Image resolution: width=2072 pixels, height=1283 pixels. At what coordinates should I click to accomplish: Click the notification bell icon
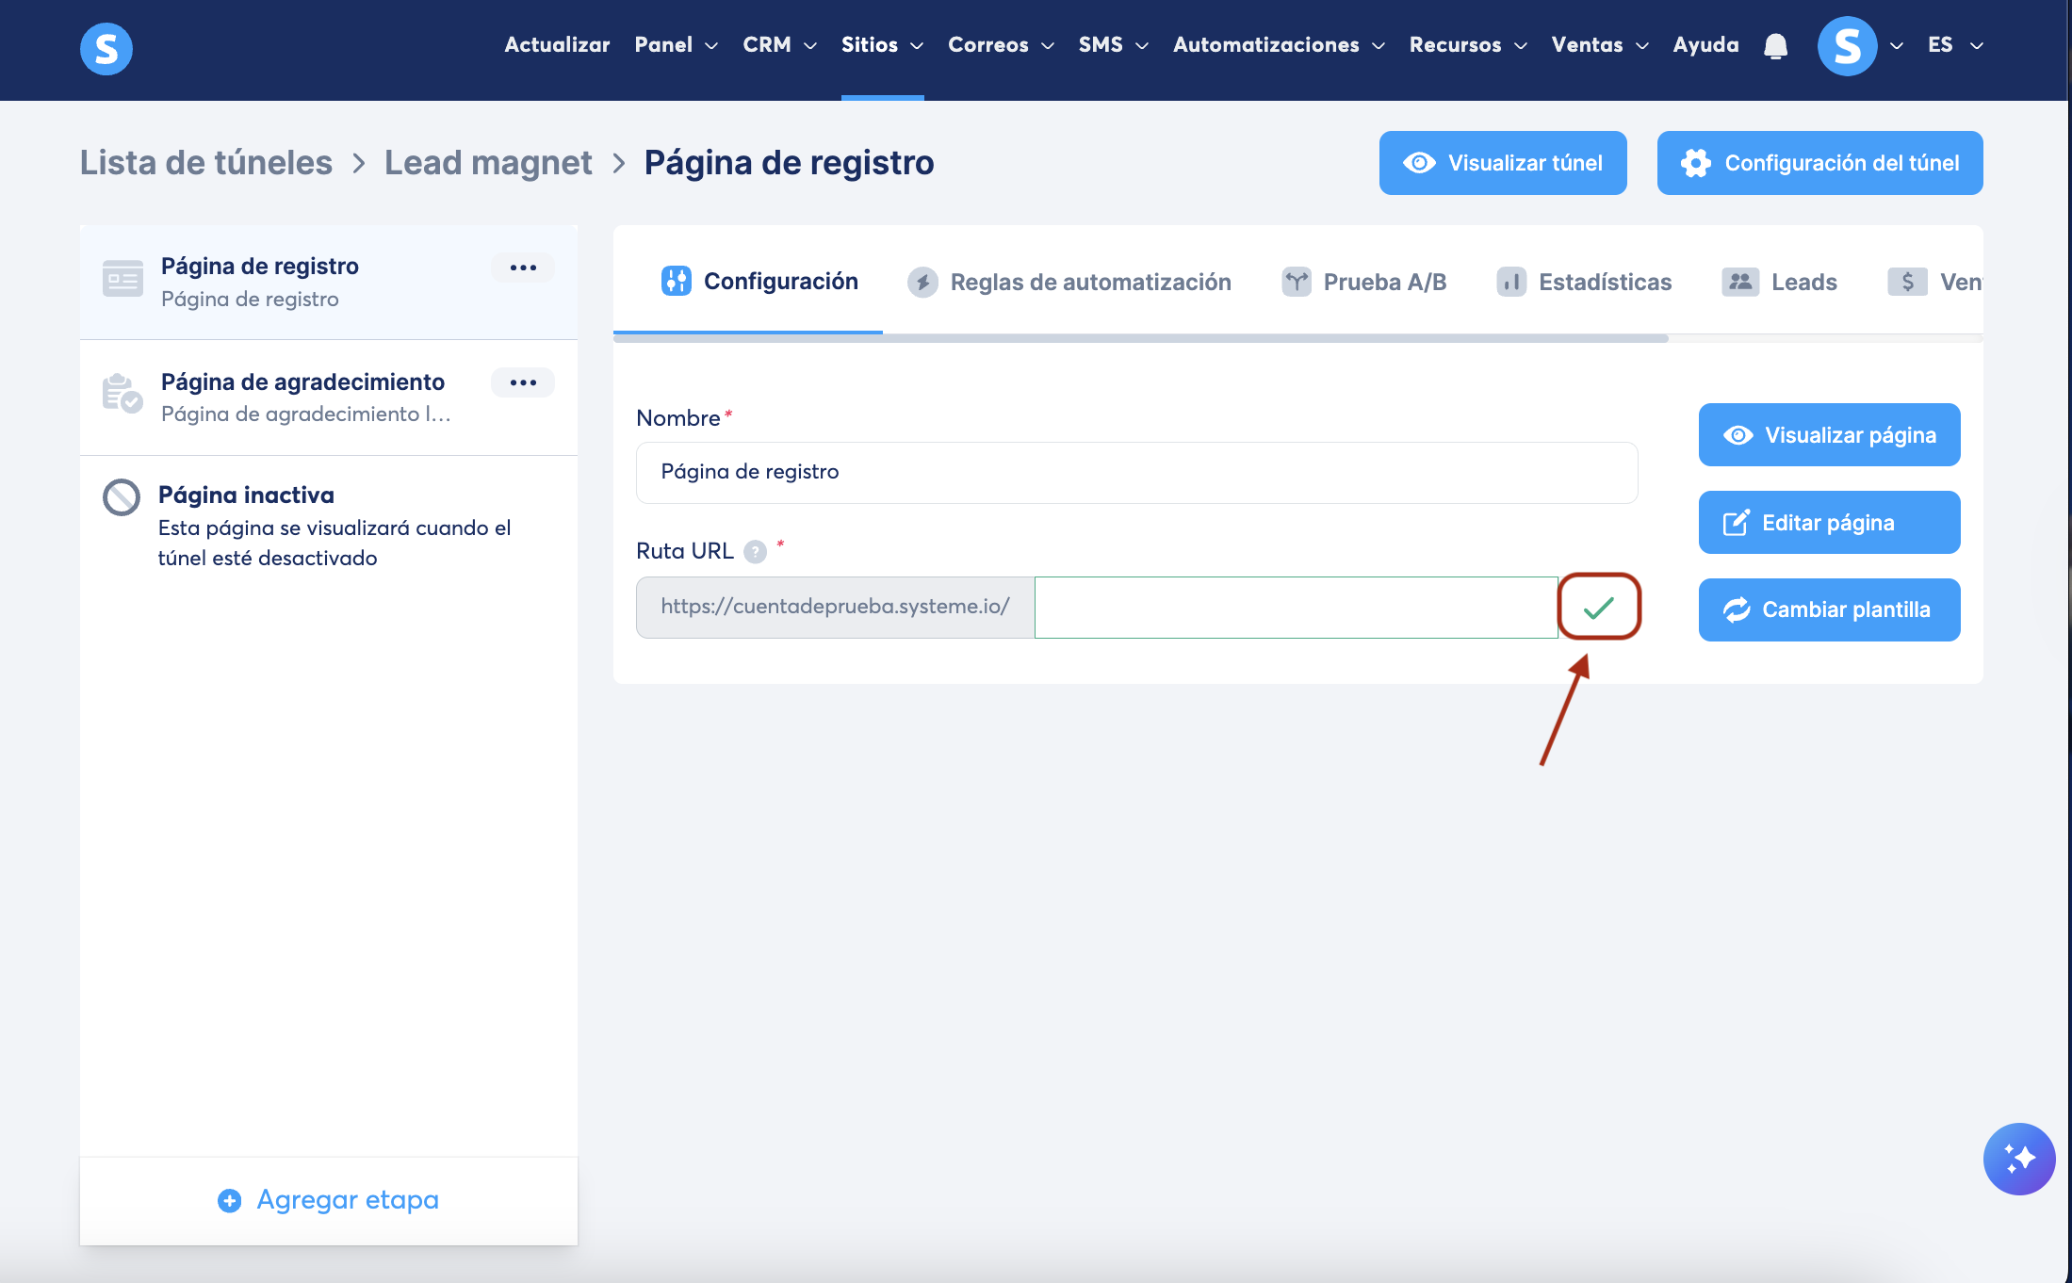point(1775,45)
